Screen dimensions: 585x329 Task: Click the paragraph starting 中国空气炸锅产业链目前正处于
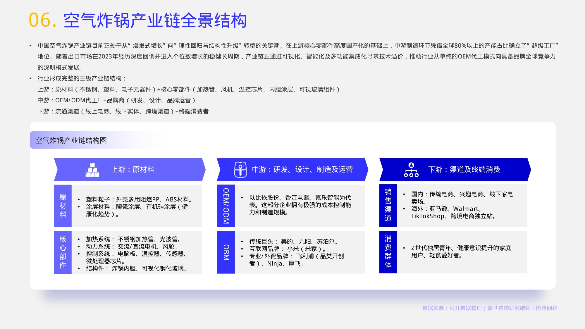point(298,56)
